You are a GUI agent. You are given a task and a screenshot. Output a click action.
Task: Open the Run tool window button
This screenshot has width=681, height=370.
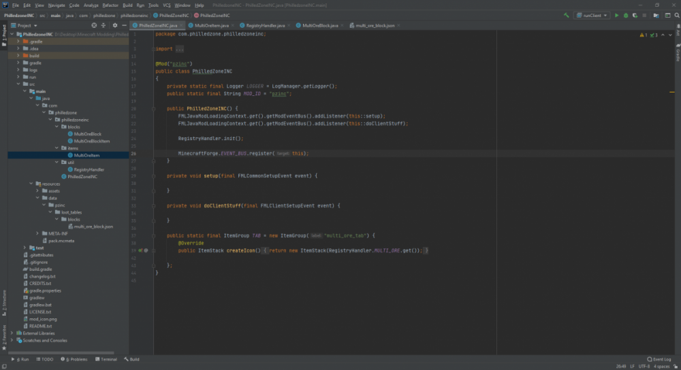[x=20, y=360]
